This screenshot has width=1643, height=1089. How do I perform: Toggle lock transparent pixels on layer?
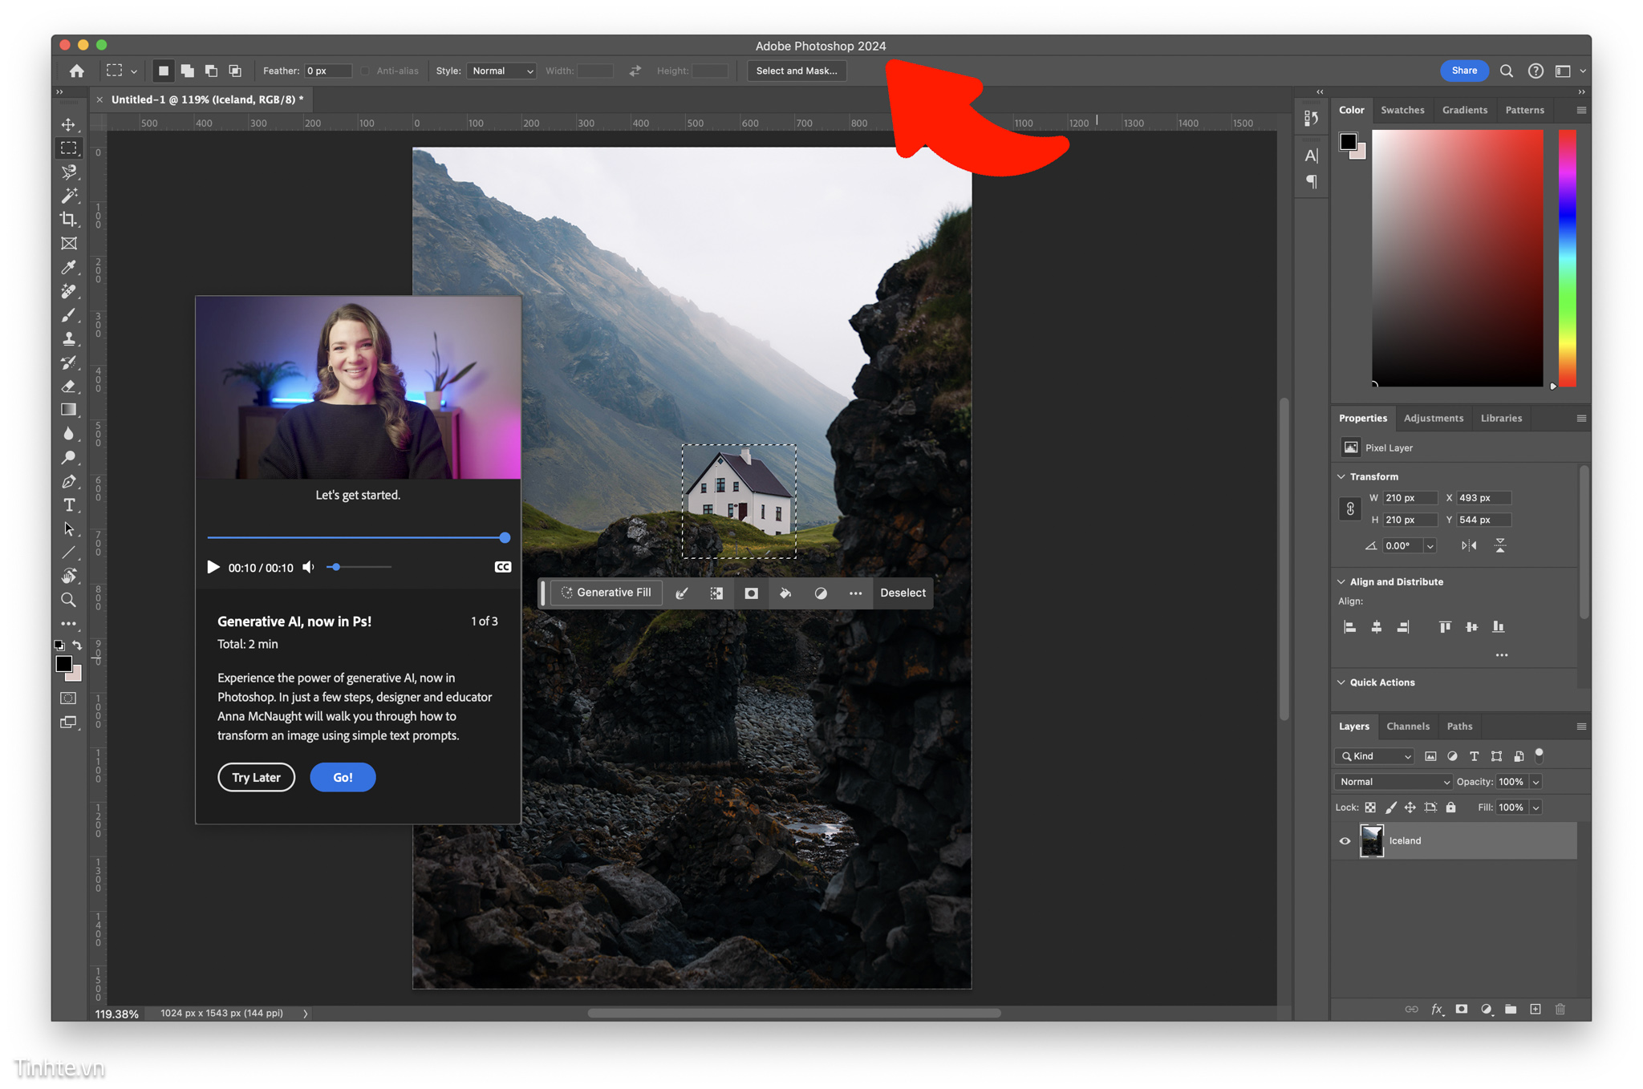[x=1369, y=807]
